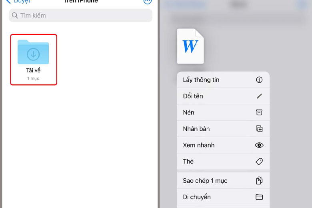Tap the folder icon beside Di chuyển
Screen dimensions: 312x208
click(259, 197)
